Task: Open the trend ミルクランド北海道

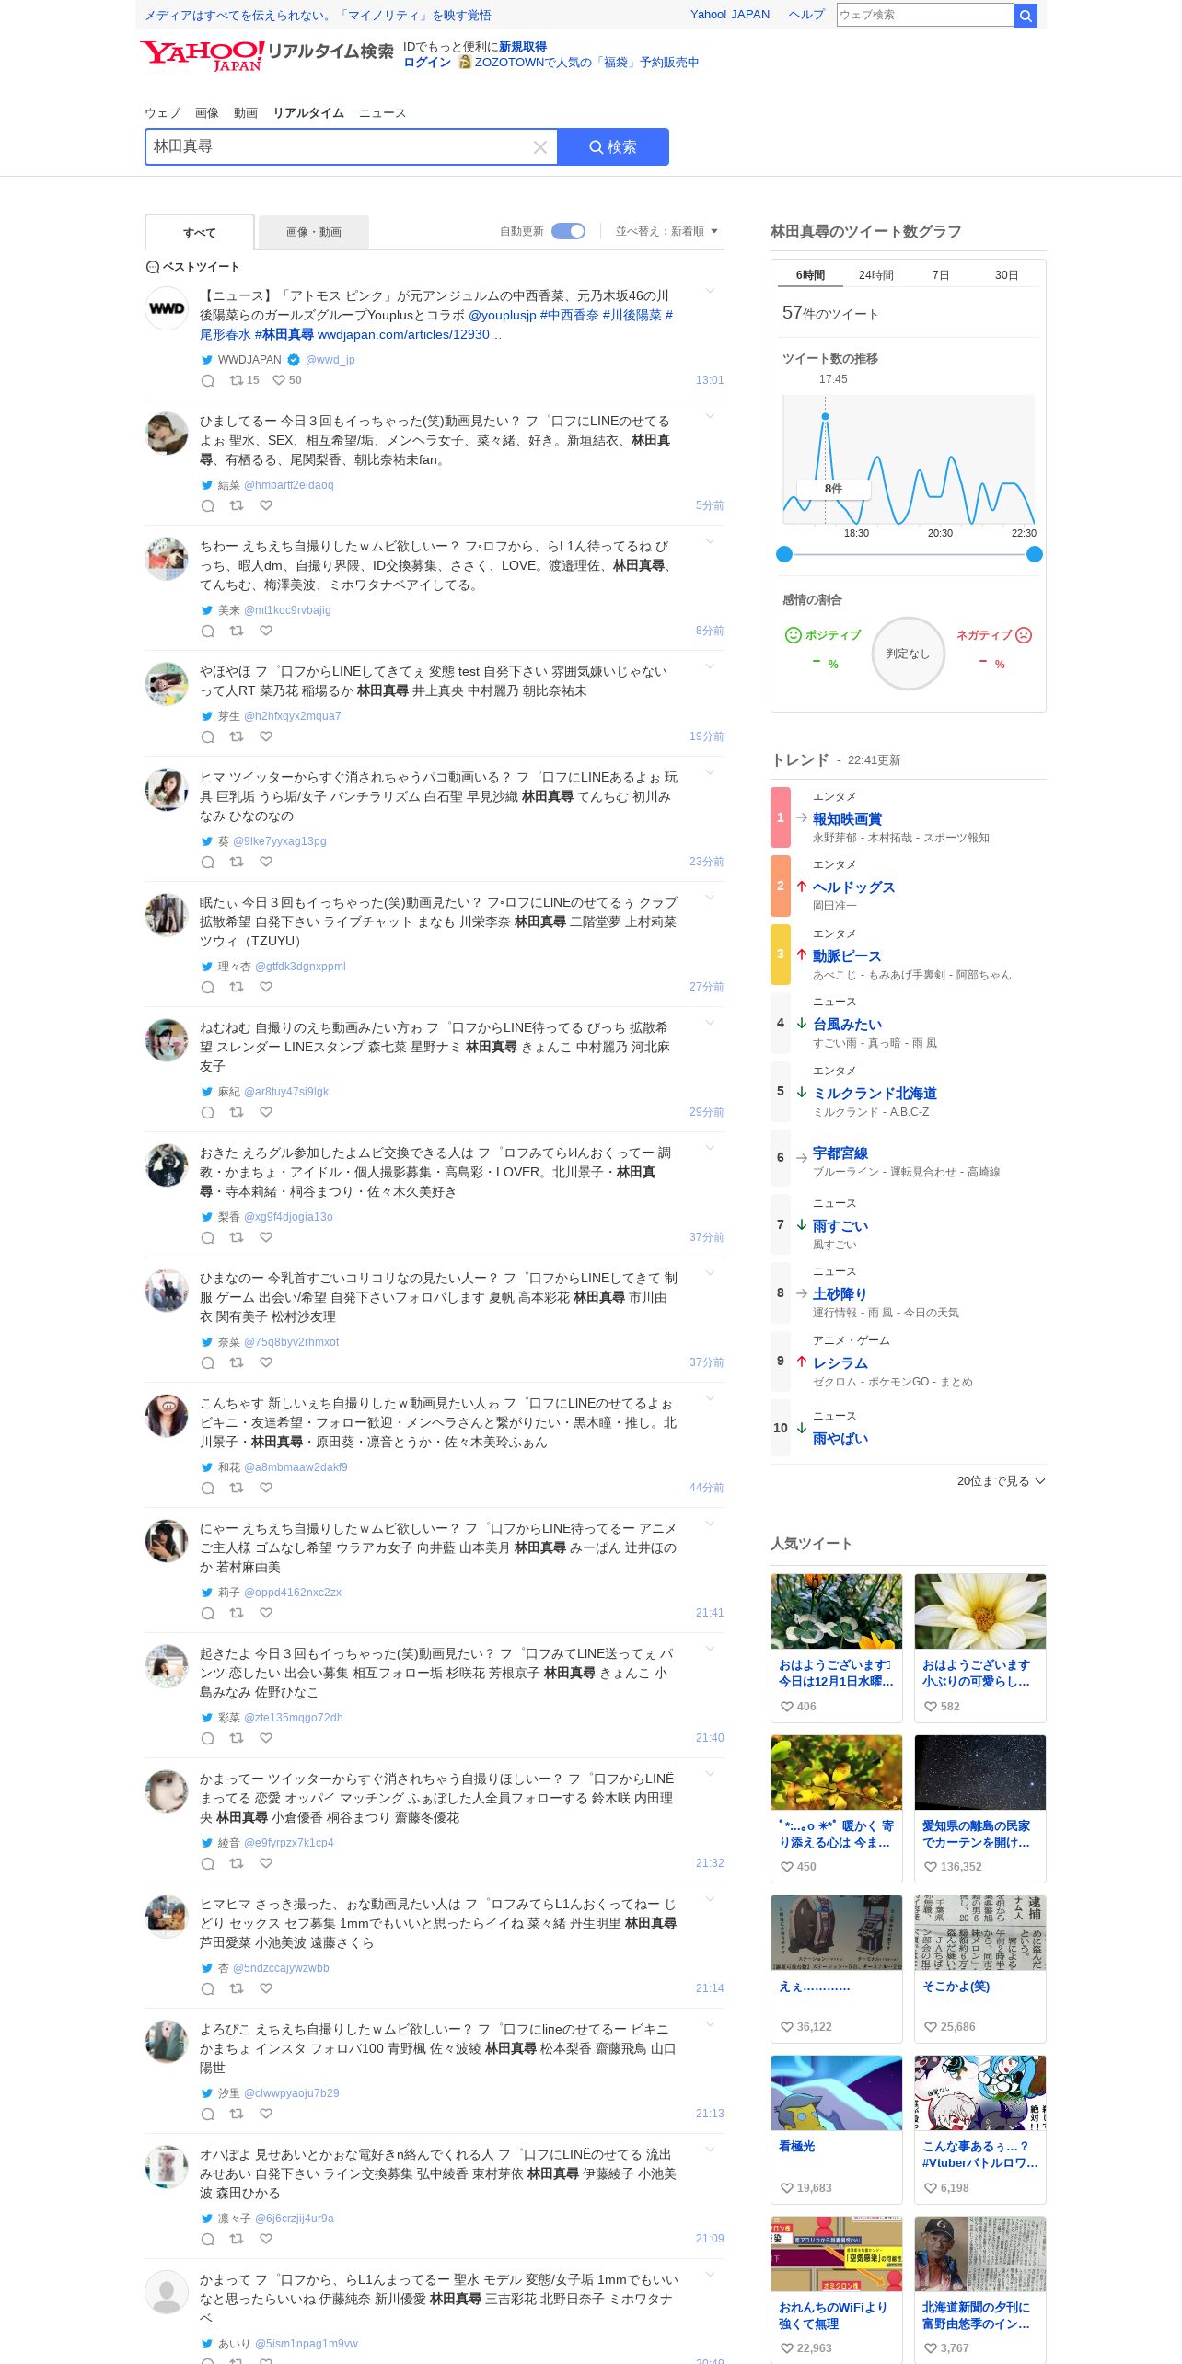Action: (875, 1093)
